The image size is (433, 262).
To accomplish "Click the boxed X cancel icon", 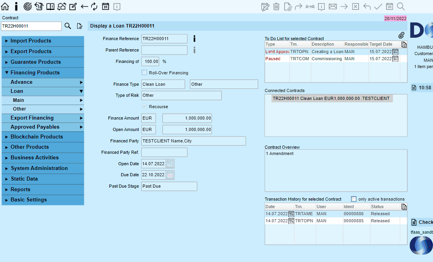I will tap(355, 6).
